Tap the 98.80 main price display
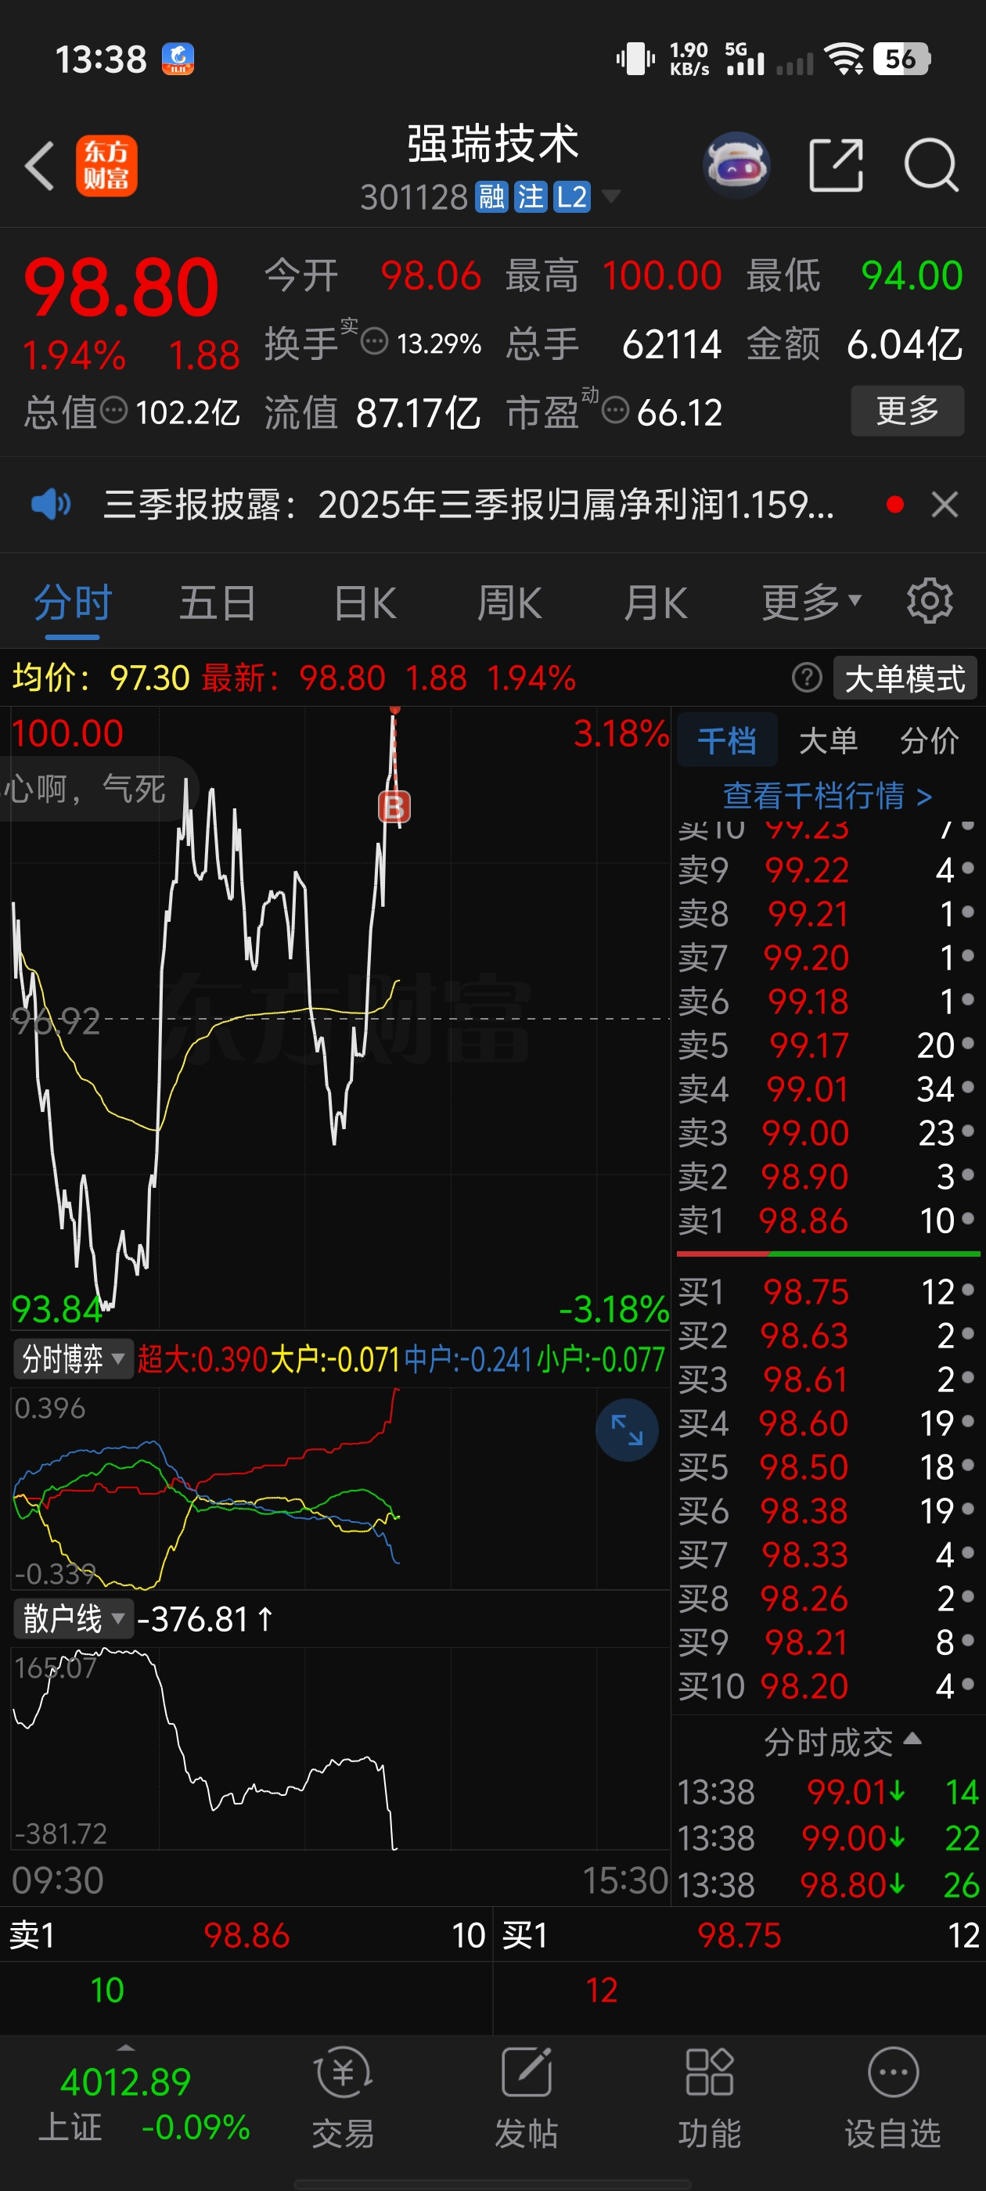This screenshot has width=986, height=2191. 121,287
